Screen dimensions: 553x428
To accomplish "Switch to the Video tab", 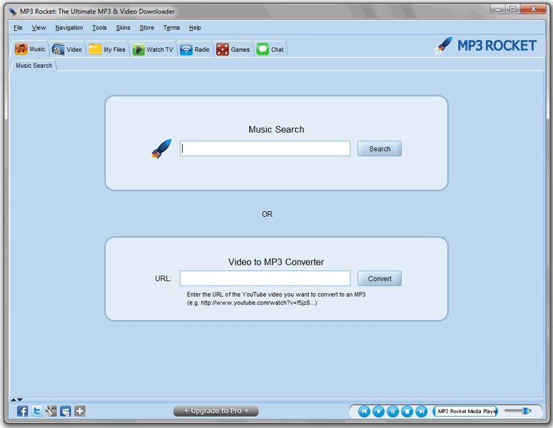I will (67, 49).
